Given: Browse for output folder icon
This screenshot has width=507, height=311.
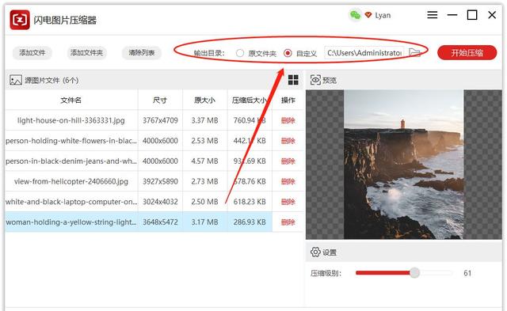Looking at the screenshot, I should coord(414,52).
